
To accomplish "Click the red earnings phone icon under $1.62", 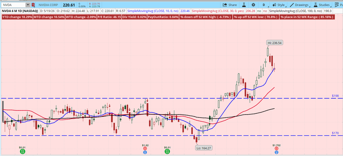I will click(x=145, y=149).
